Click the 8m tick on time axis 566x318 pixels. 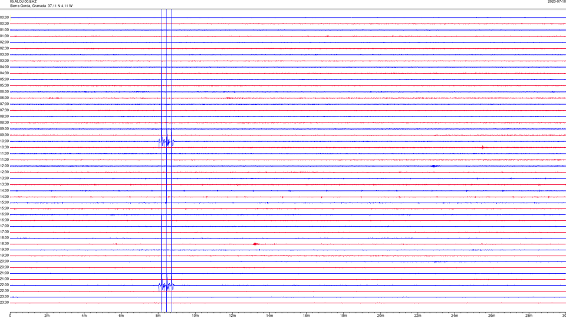point(158,316)
